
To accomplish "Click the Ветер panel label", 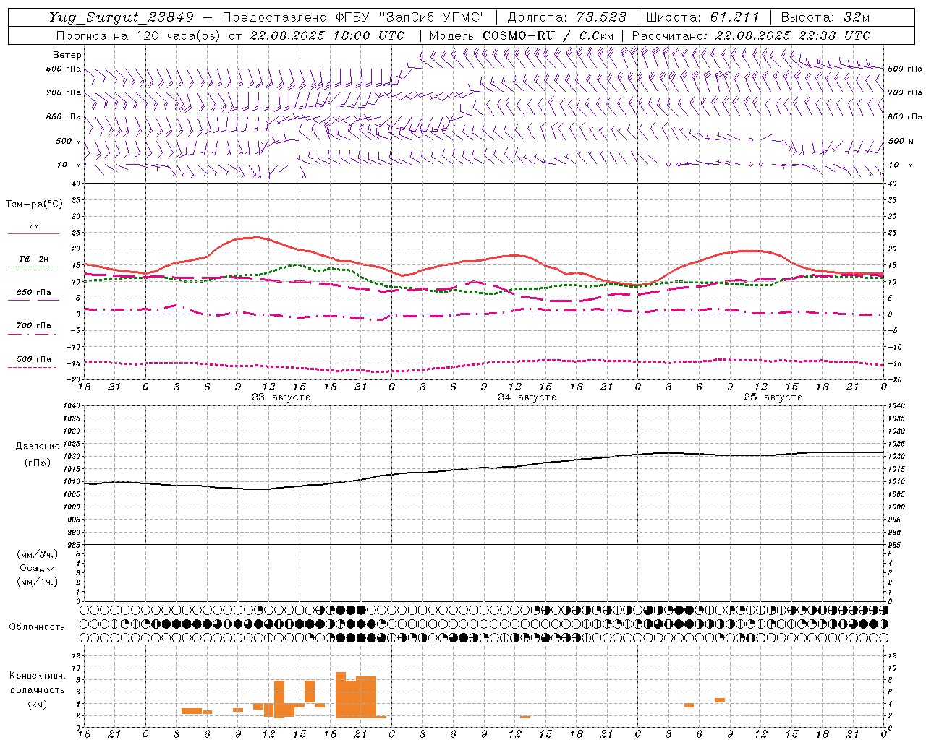I will point(67,55).
